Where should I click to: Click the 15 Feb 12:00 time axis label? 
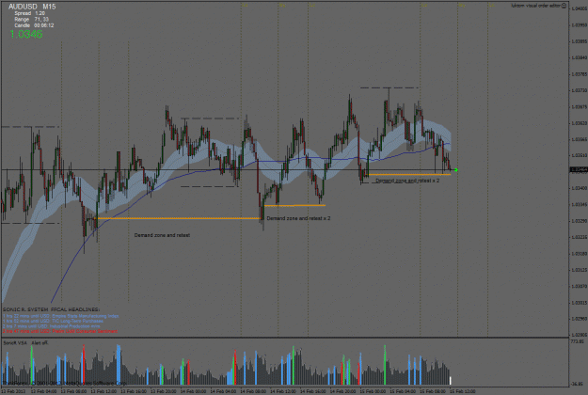(x=462, y=391)
